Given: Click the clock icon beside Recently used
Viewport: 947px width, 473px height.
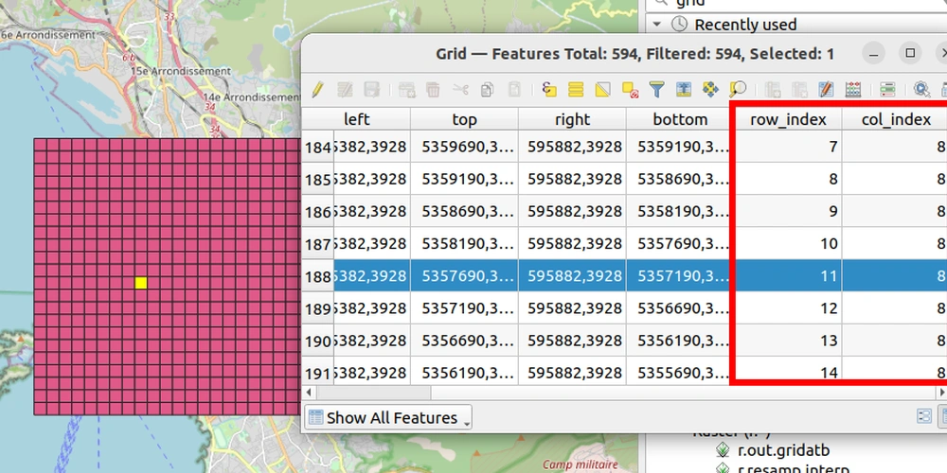Looking at the screenshot, I should 679,25.
